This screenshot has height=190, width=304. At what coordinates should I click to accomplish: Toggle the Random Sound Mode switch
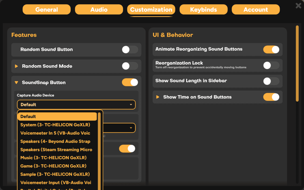pos(130,66)
